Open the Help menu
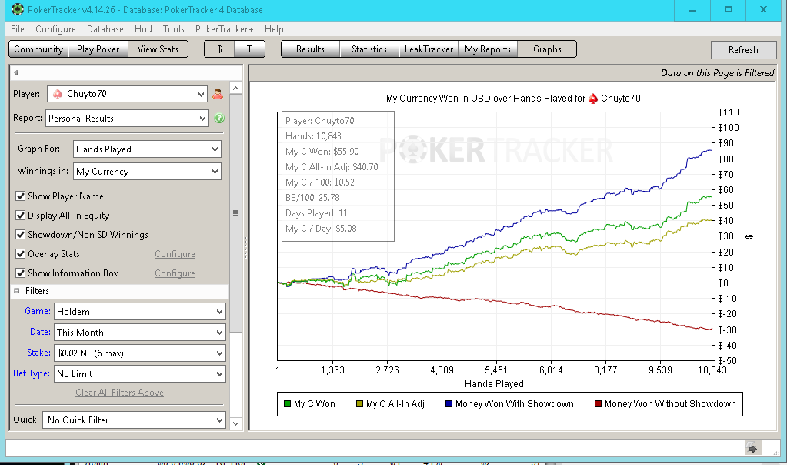Image resolution: width=787 pixels, height=465 pixels. point(274,29)
